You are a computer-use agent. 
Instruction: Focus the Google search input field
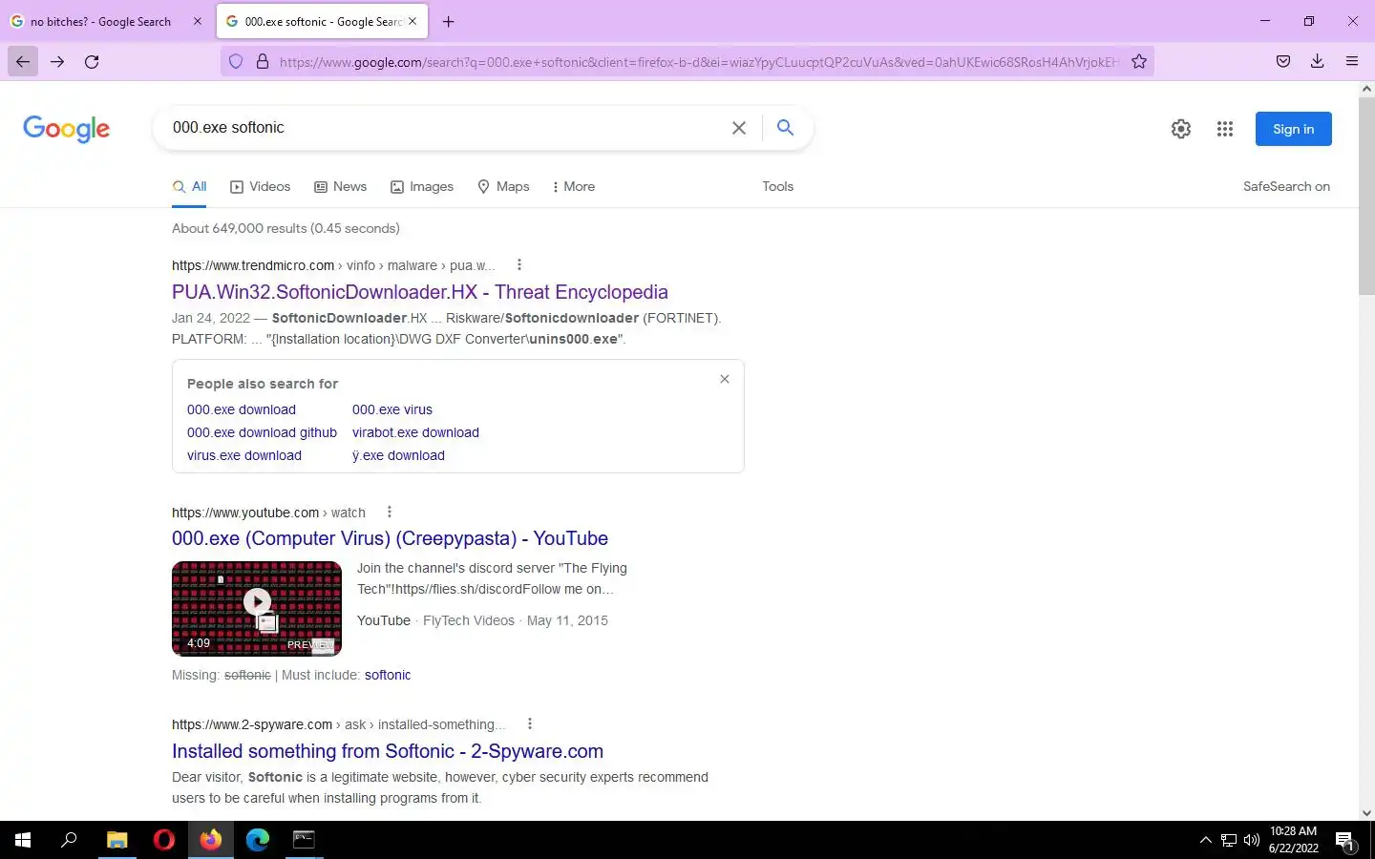pyautogui.click(x=444, y=128)
